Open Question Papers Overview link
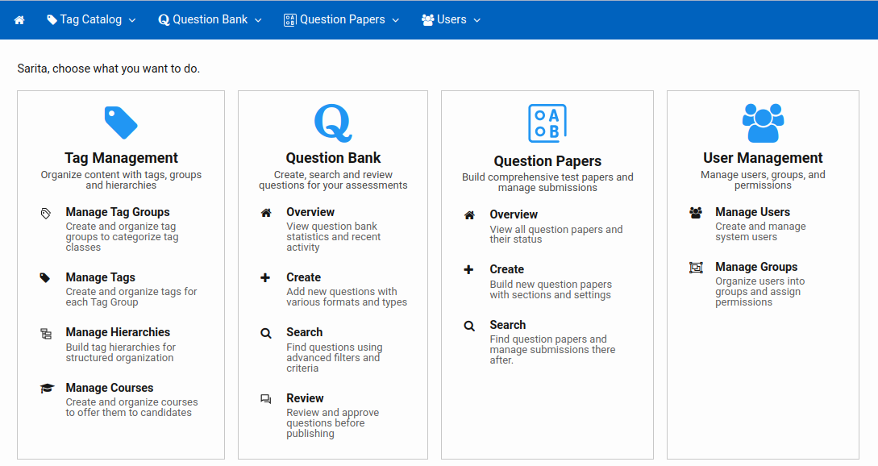 pyautogui.click(x=514, y=214)
